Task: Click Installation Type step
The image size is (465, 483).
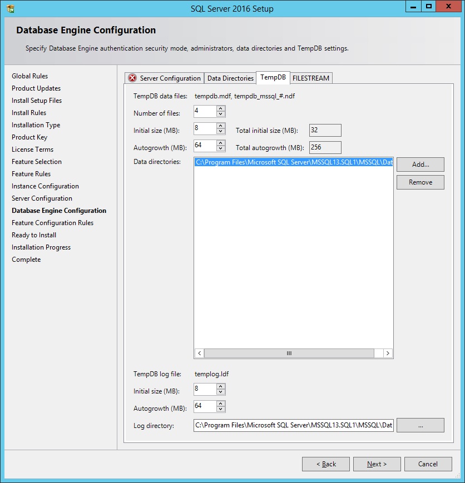Action: point(36,125)
